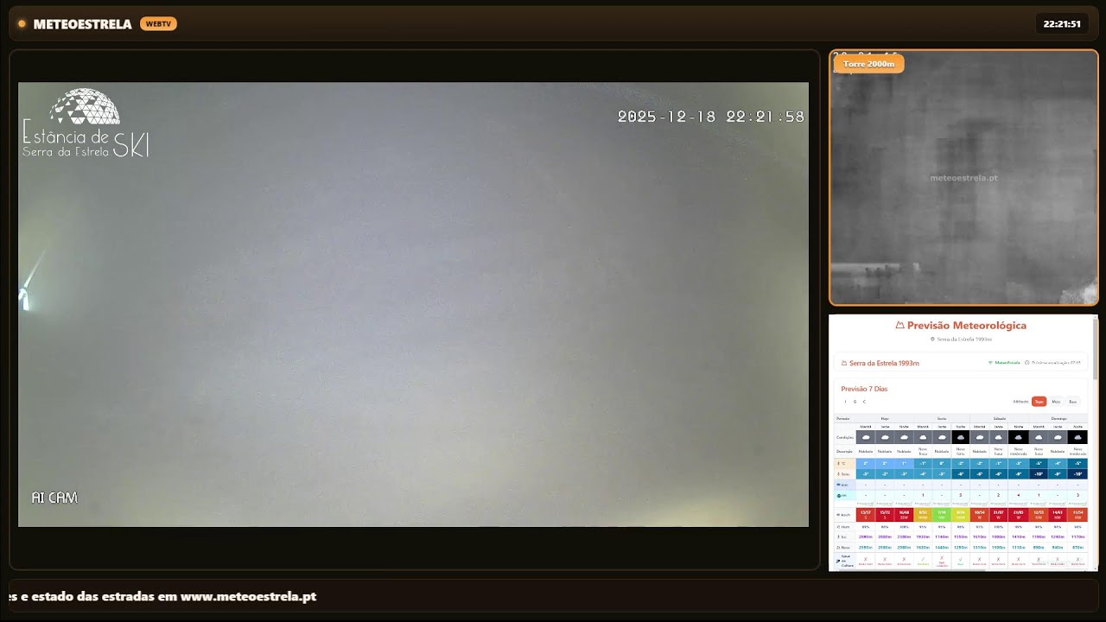Click the thermometer °C row icon
Image resolution: width=1106 pixels, height=622 pixels.
(838, 463)
